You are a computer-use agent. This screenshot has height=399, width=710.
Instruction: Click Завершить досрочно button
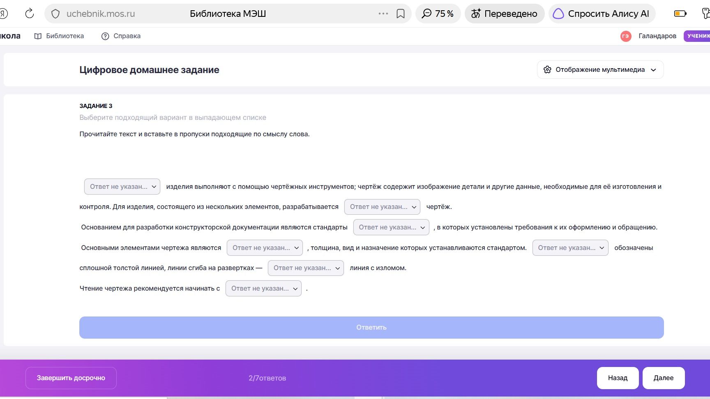(x=71, y=378)
